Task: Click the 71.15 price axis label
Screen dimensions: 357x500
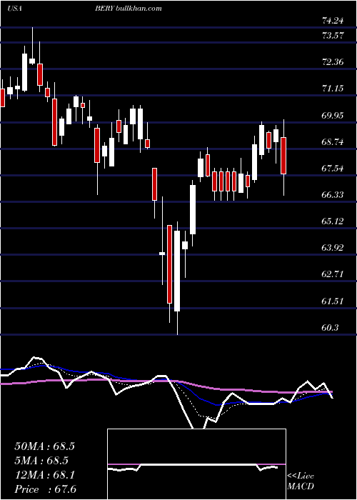Action: coord(333,89)
